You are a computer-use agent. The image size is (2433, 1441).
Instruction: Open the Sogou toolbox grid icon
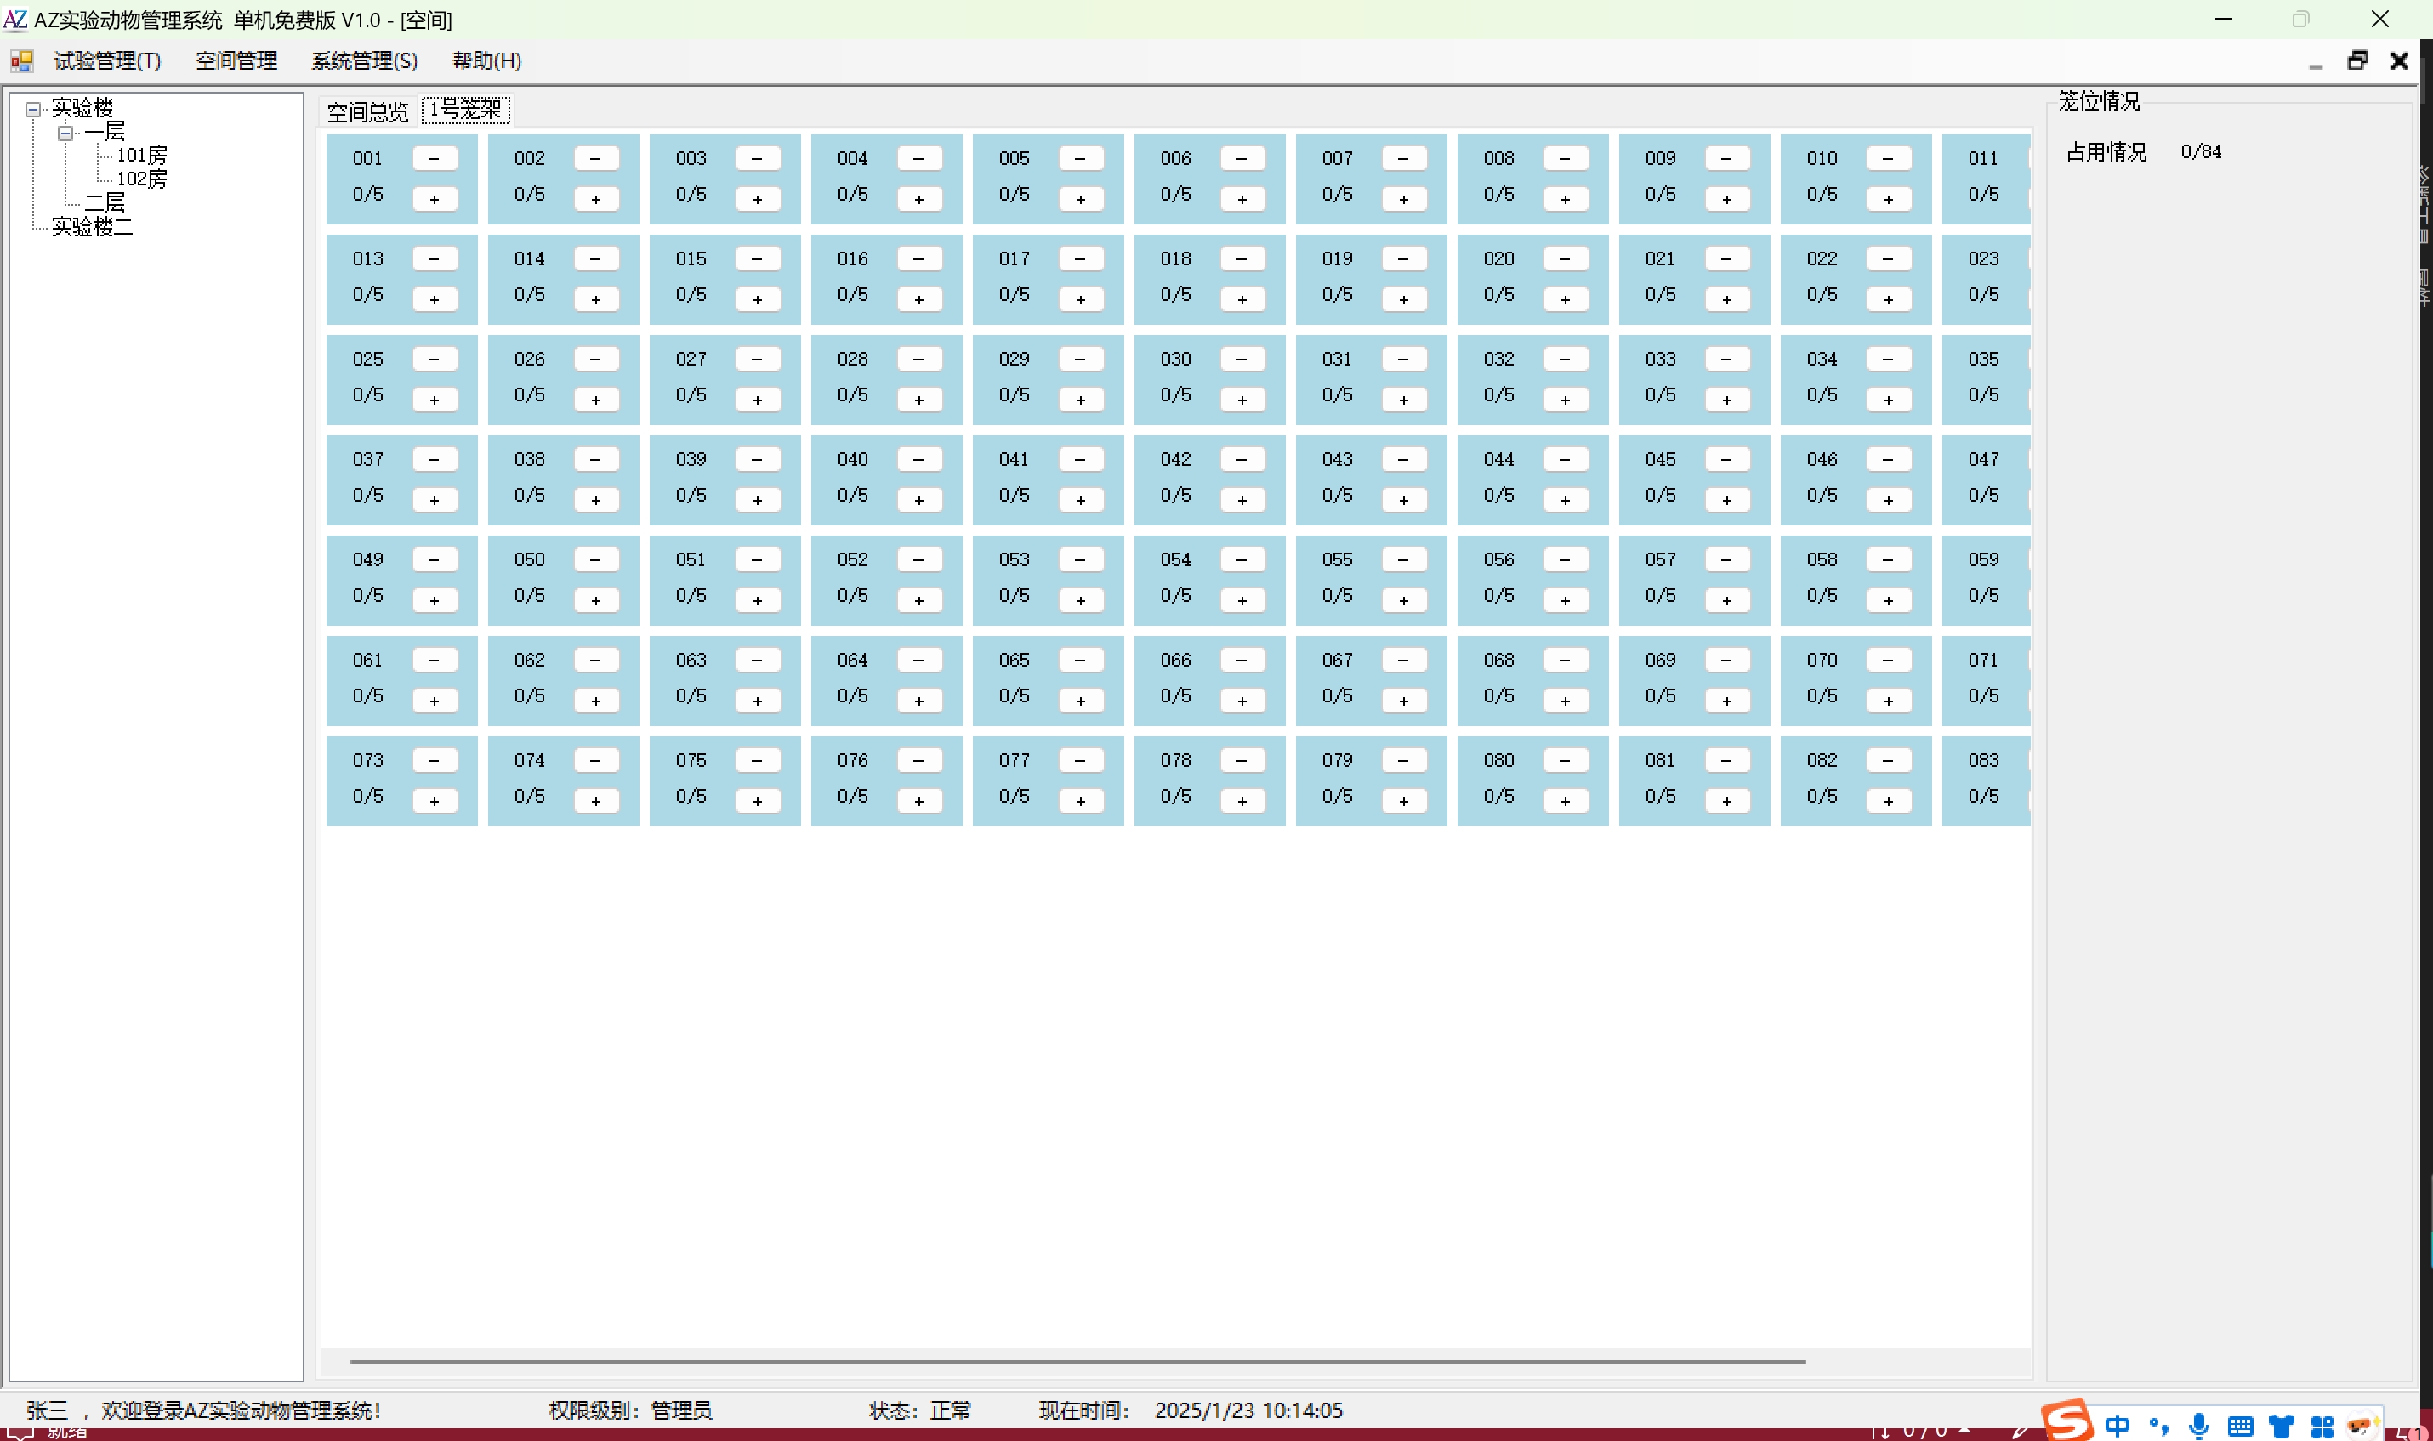(2324, 1426)
